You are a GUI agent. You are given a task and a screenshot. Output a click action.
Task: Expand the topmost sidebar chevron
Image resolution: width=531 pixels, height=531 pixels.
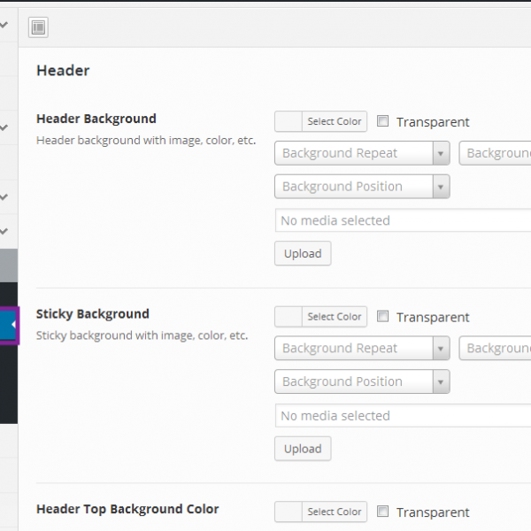[x=4, y=27]
